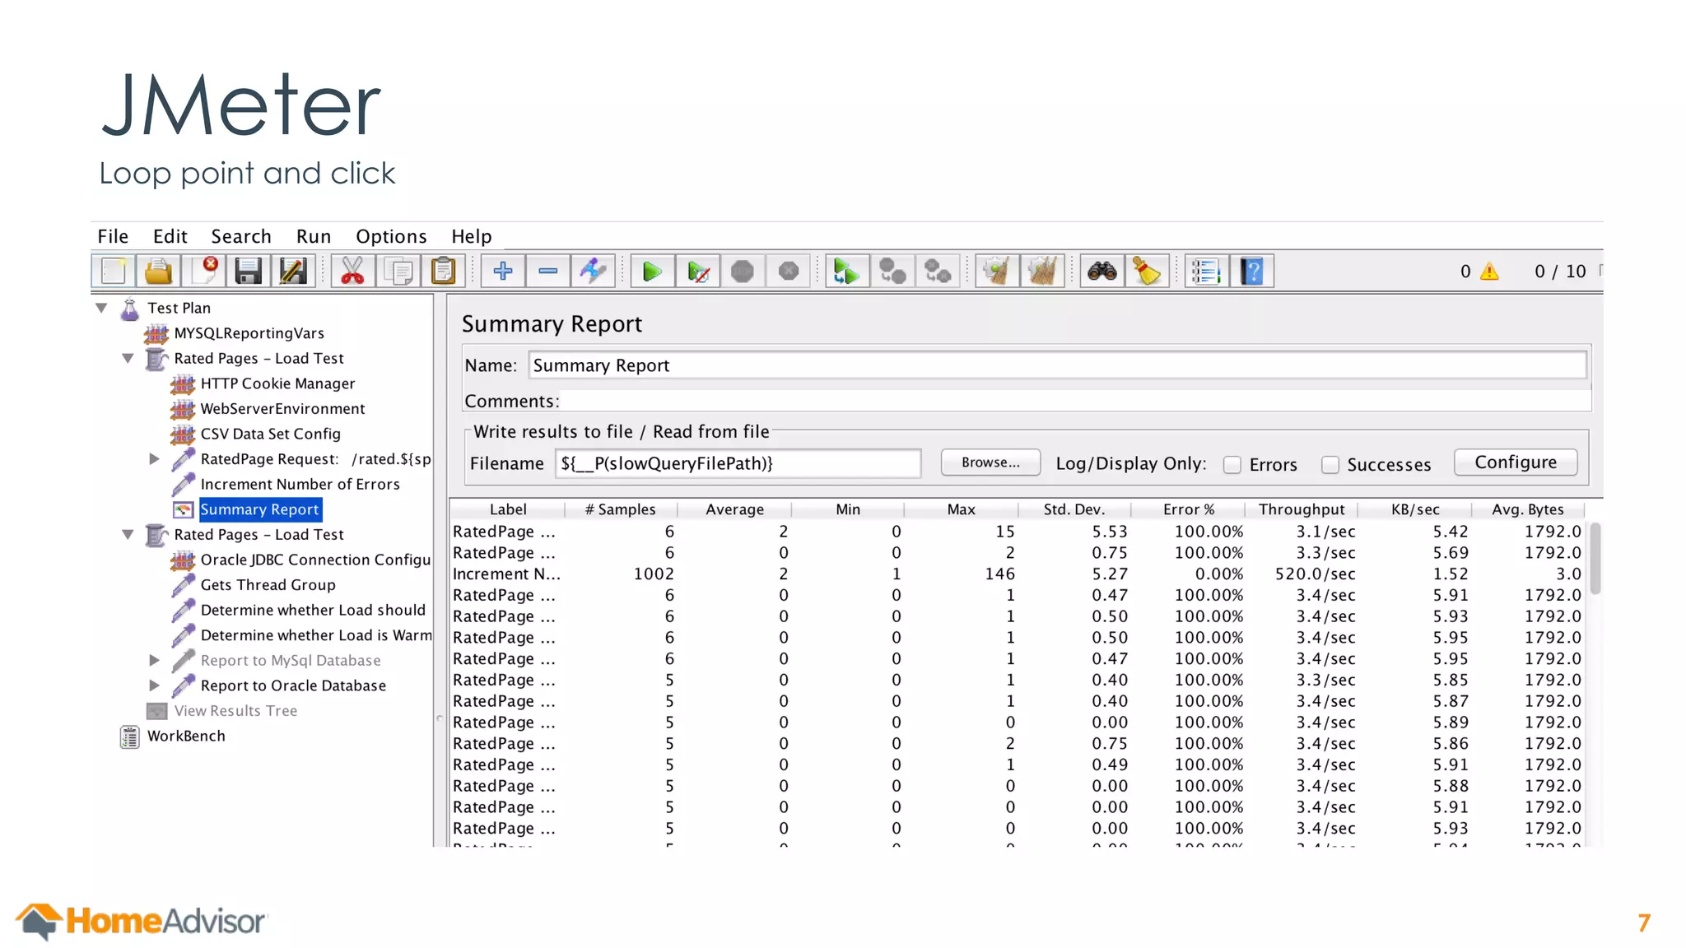
Task: Click the Browse... button
Action: pyautogui.click(x=990, y=462)
